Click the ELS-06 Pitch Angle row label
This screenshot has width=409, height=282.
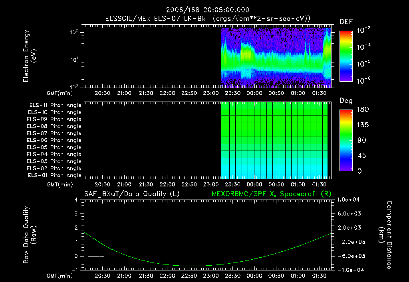[x=54, y=141]
